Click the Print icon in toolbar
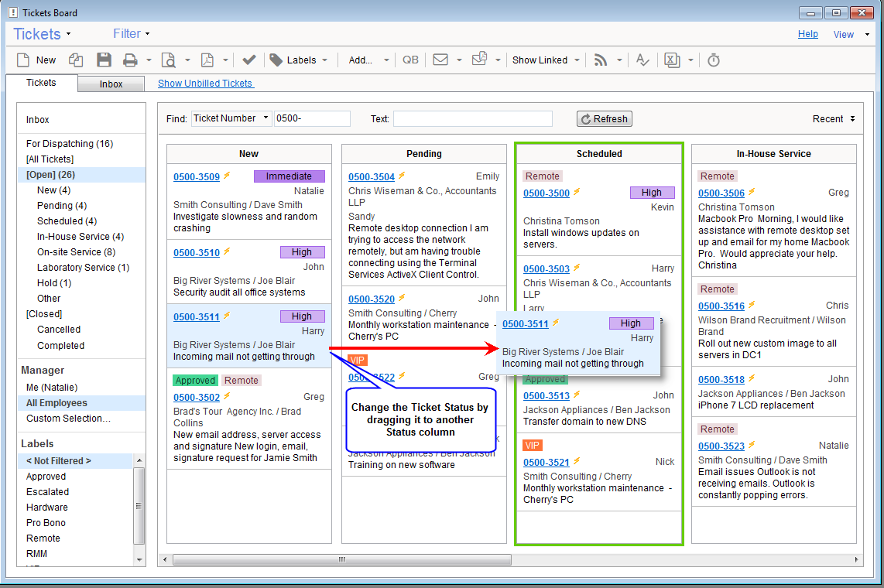884x588 pixels. tap(130, 60)
